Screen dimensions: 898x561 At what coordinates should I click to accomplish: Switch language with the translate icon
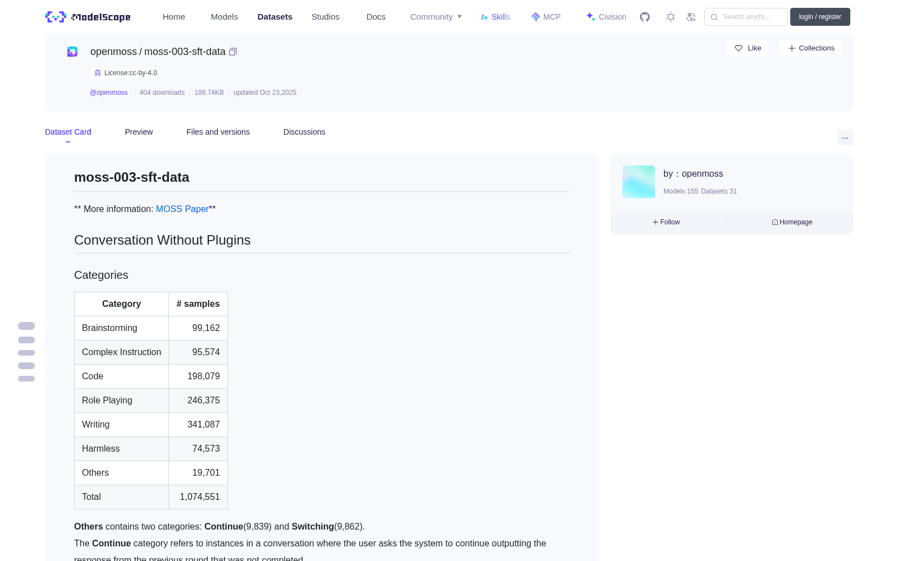click(691, 17)
